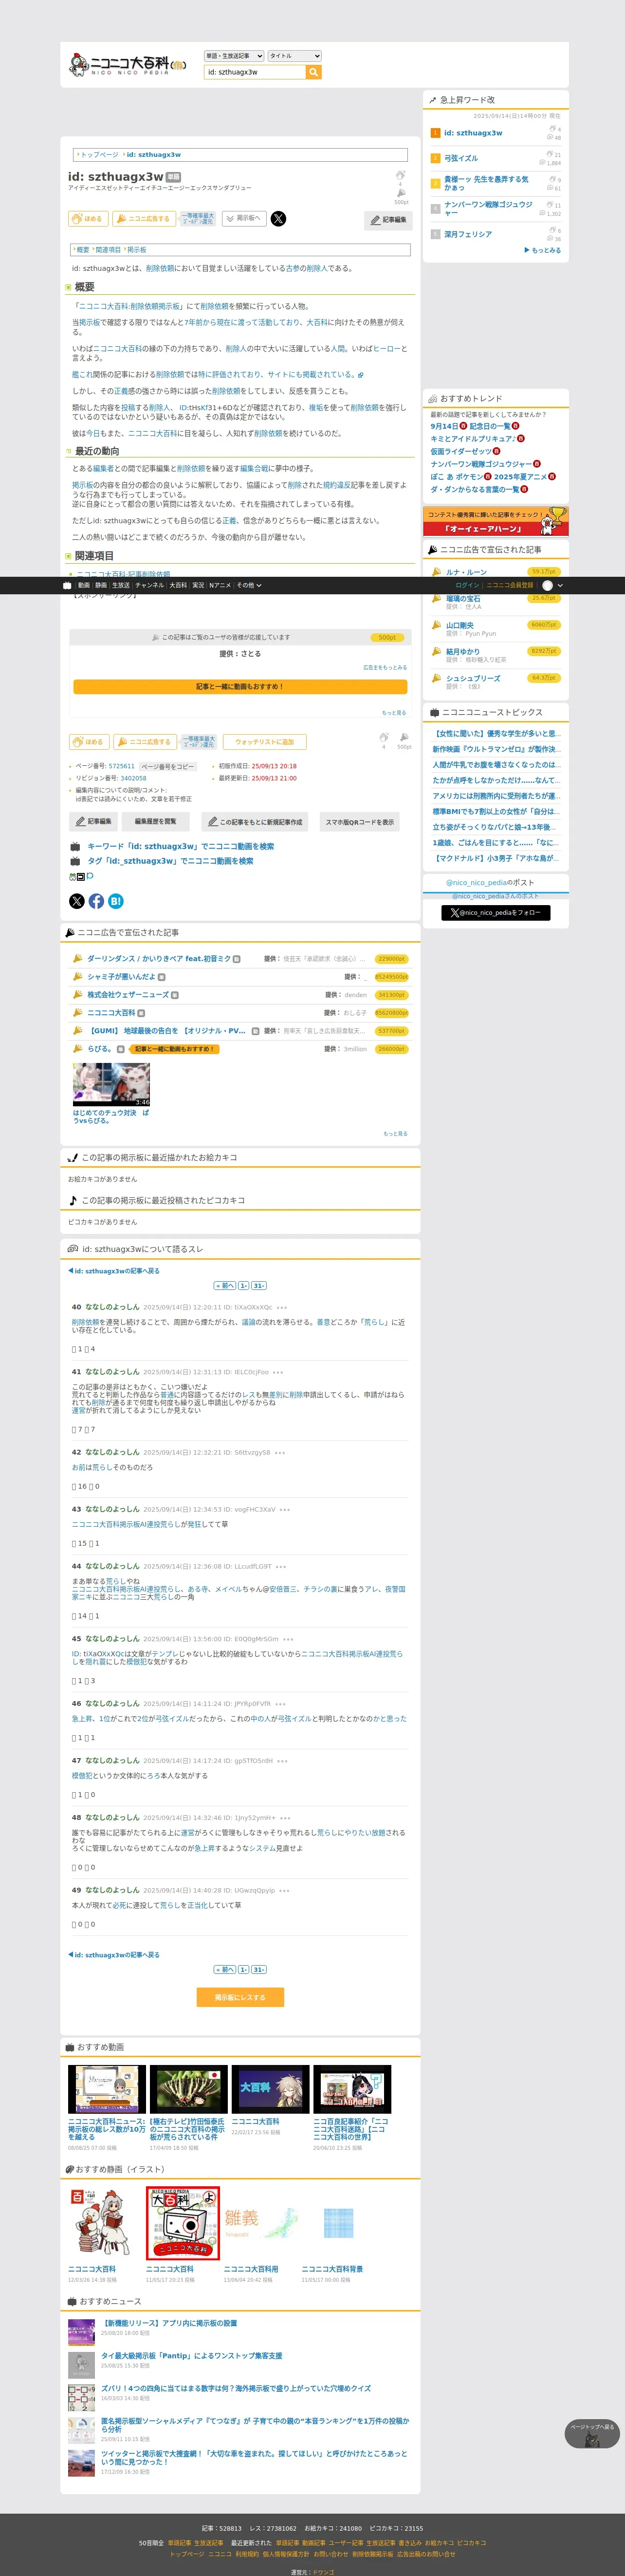Click the TV icon beside the キーワード video search

tap(75, 846)
